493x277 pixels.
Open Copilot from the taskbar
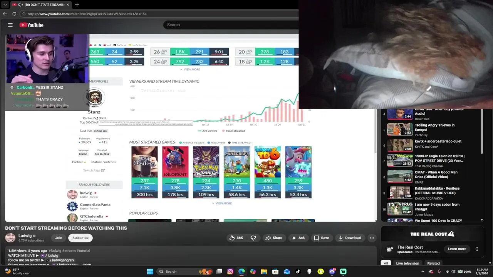tap(253, 272)
